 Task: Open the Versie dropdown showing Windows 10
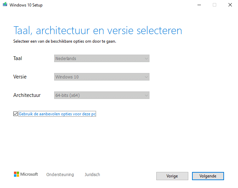102,77
